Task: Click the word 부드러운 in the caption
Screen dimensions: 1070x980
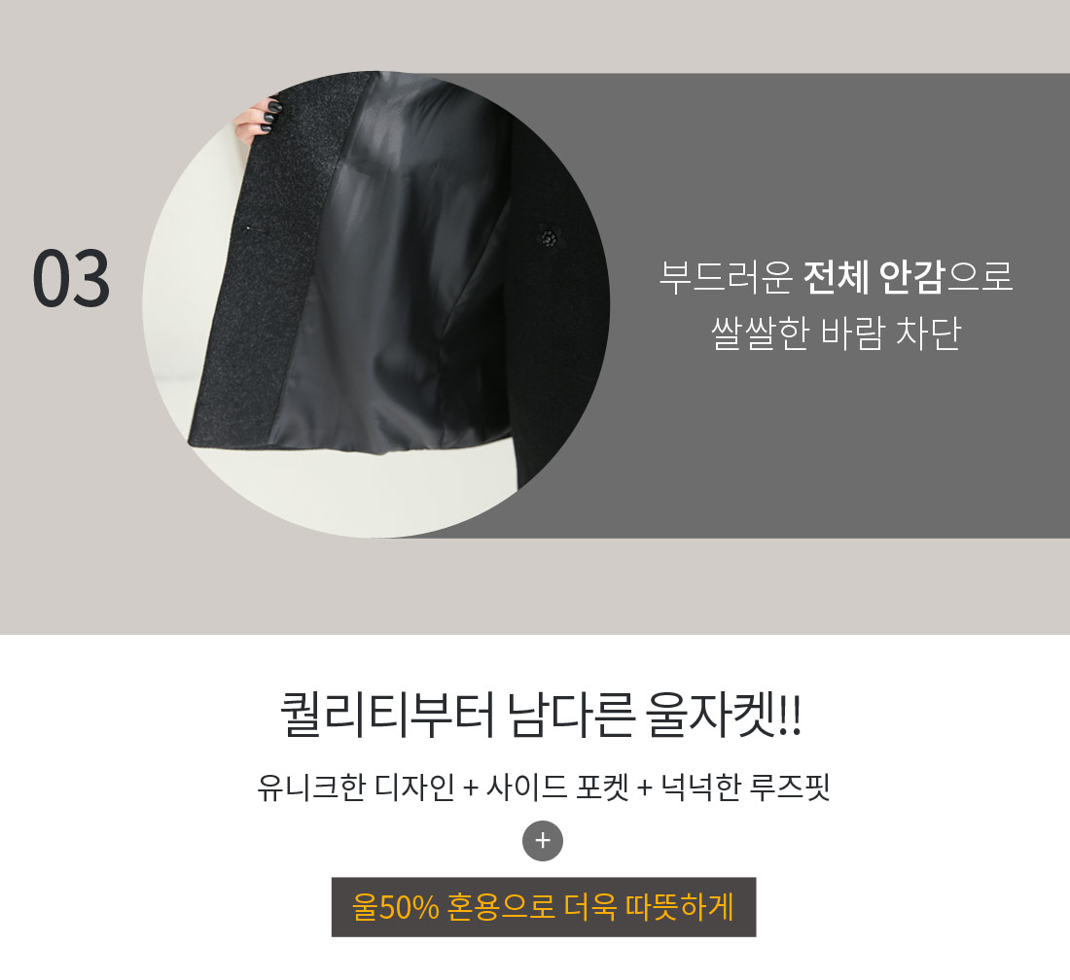Action: tap(726, 277)
